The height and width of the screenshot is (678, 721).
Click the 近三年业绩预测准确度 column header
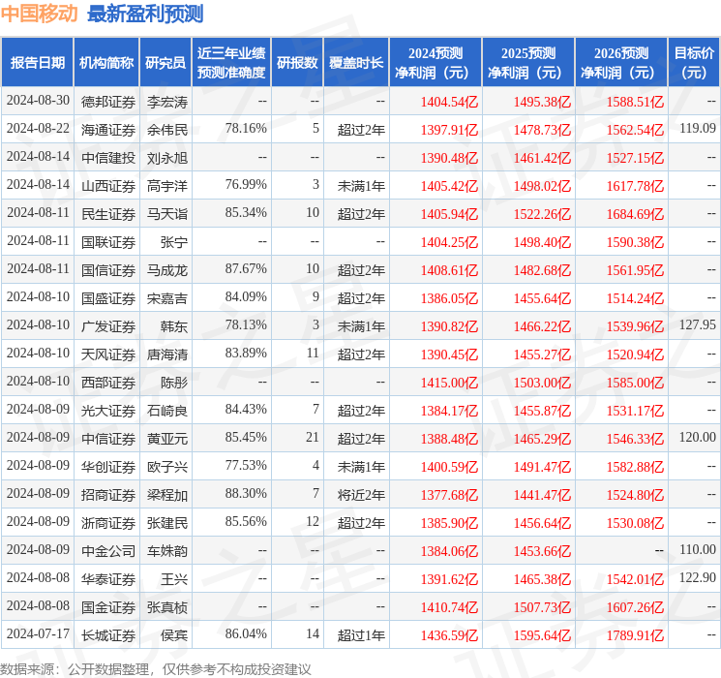point(231,63)
